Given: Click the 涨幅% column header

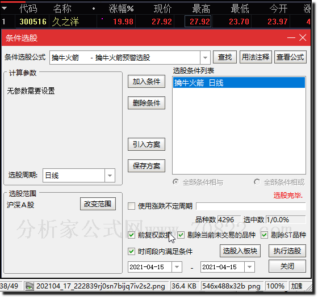Looking at the screenshot, I should pyautogui.click(x=121, y=9).
